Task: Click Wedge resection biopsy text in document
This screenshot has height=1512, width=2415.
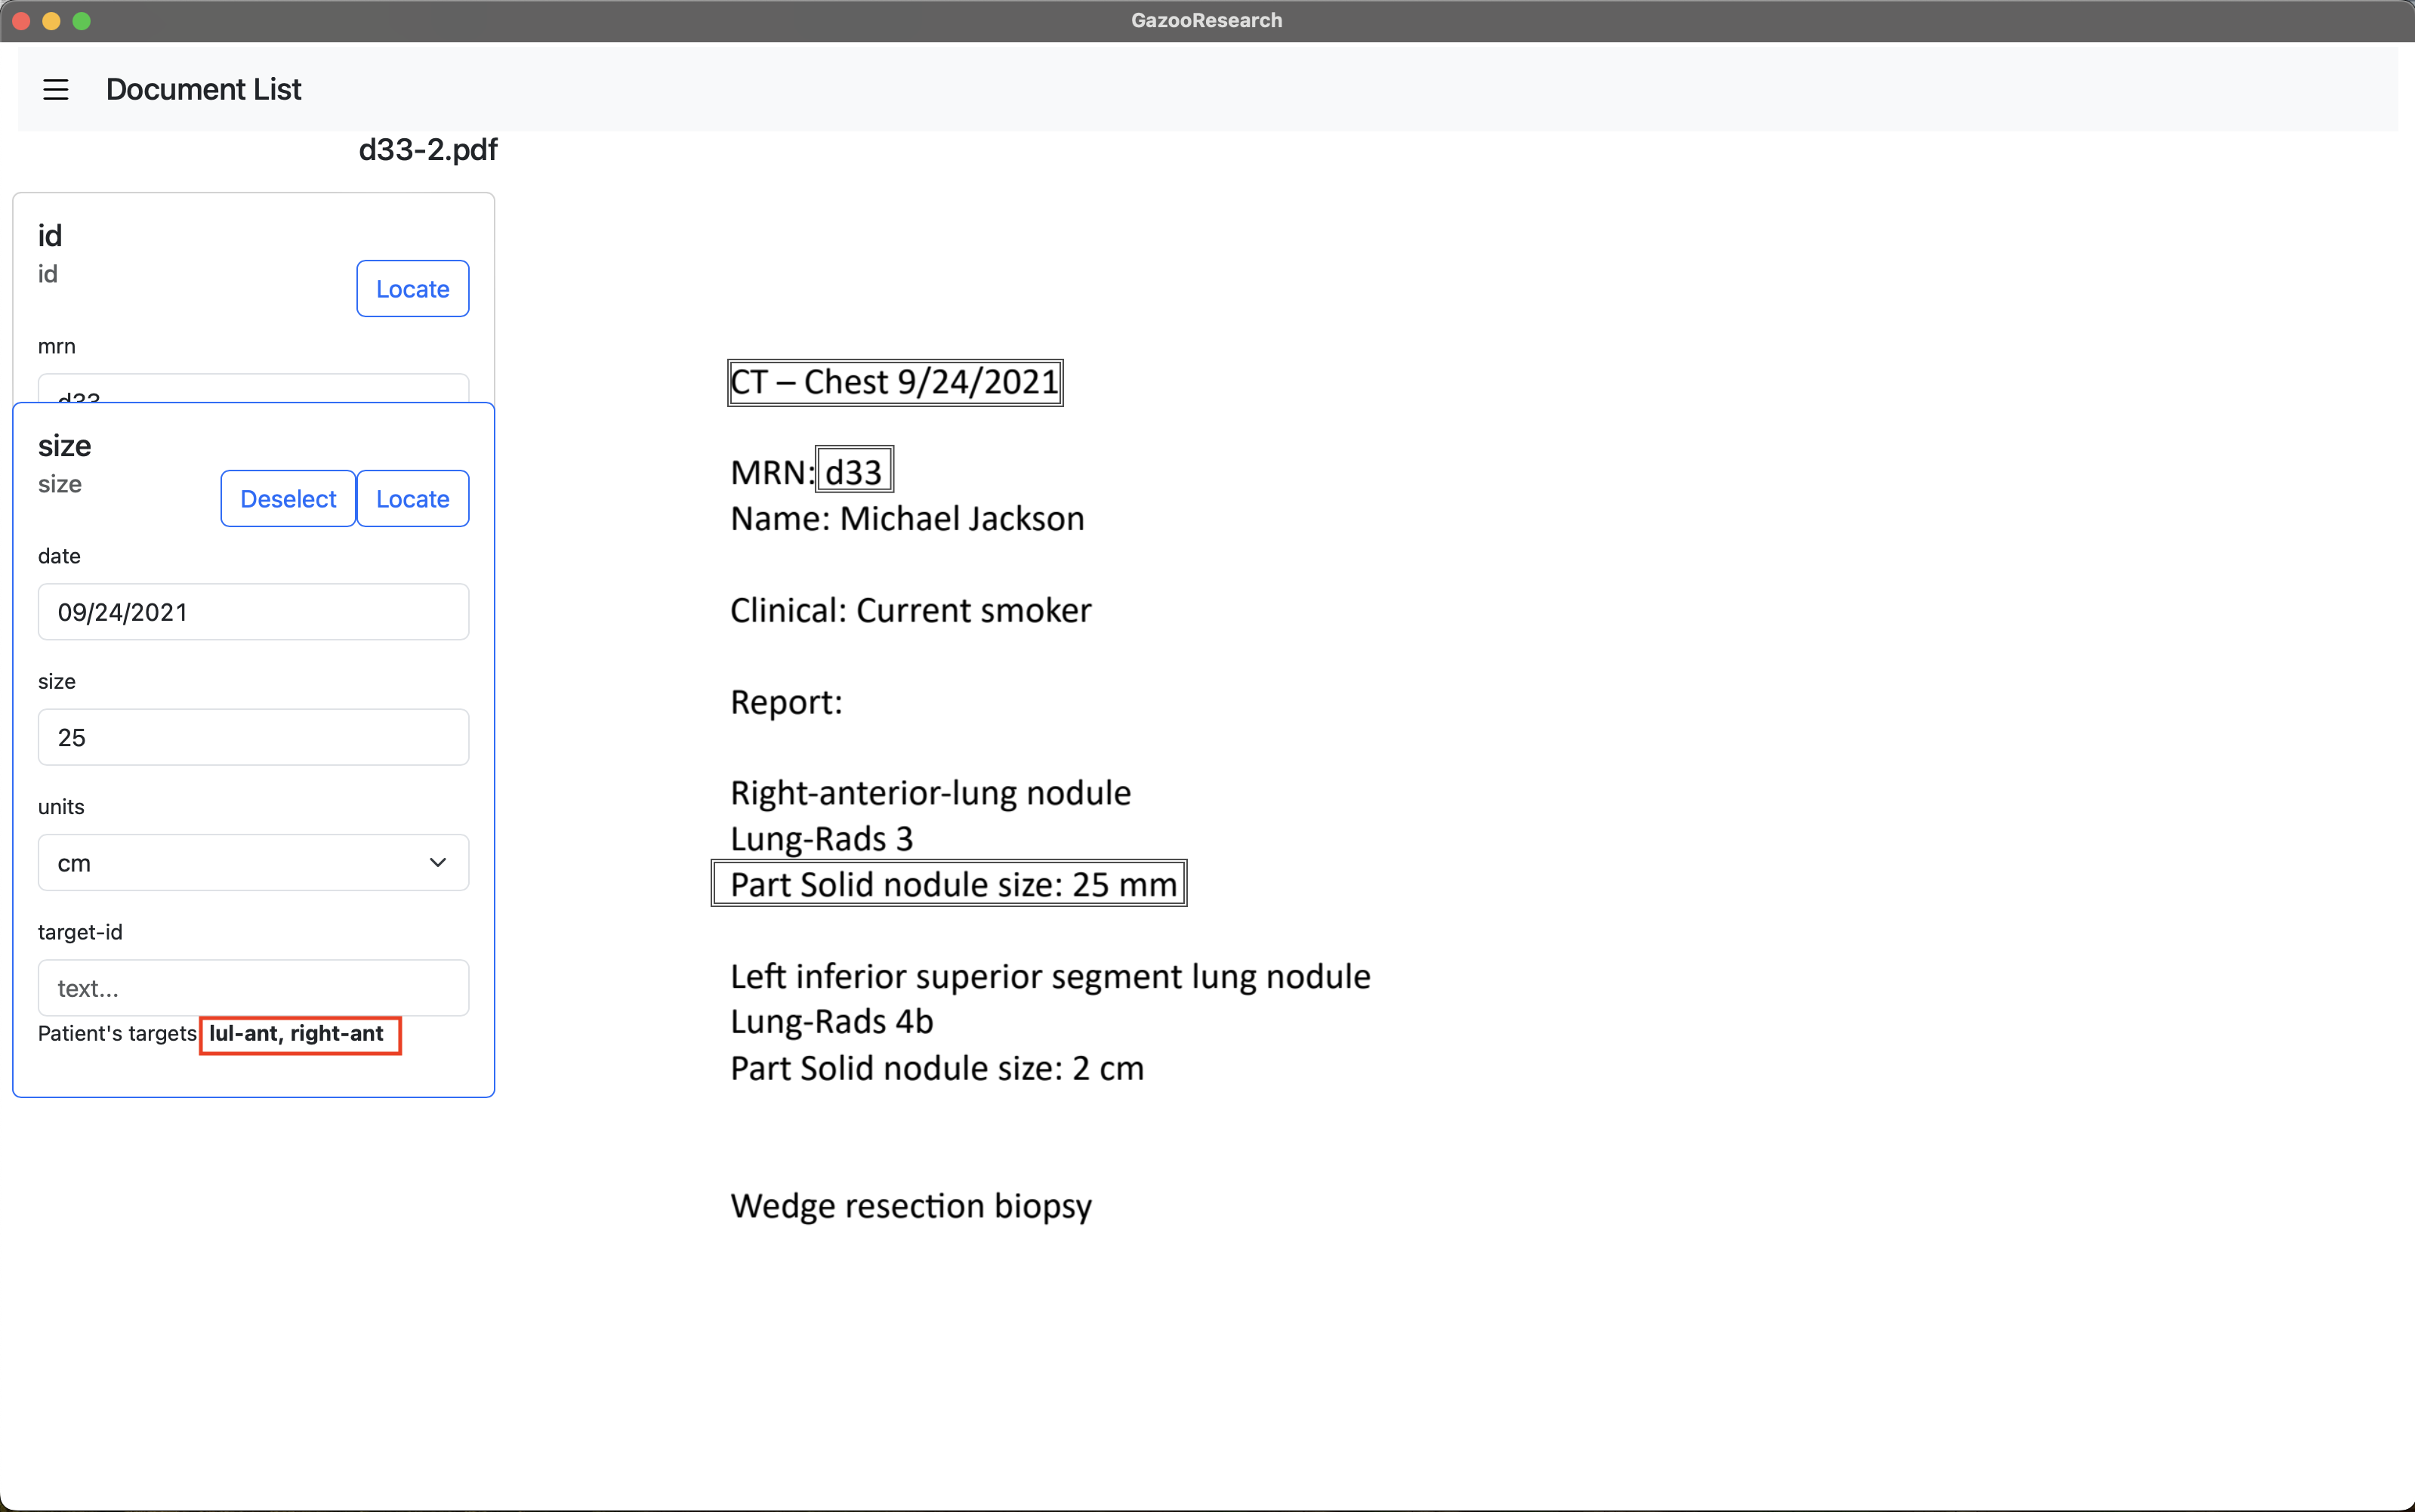Action: coord(911,1206)
